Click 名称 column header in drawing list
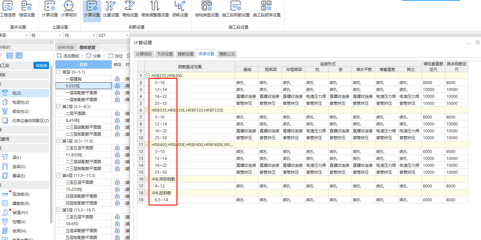Screen dimensions: 481x240 coord(84,65)
